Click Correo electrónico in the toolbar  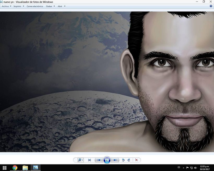coord(35,6)
